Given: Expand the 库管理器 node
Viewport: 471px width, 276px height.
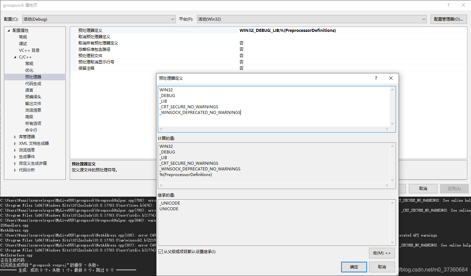Looking at the screenshot, I should point(15,137).
